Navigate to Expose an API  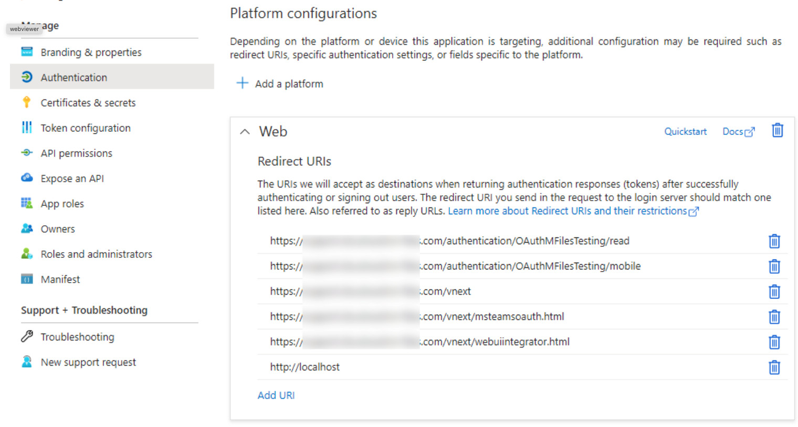[72, 179]
